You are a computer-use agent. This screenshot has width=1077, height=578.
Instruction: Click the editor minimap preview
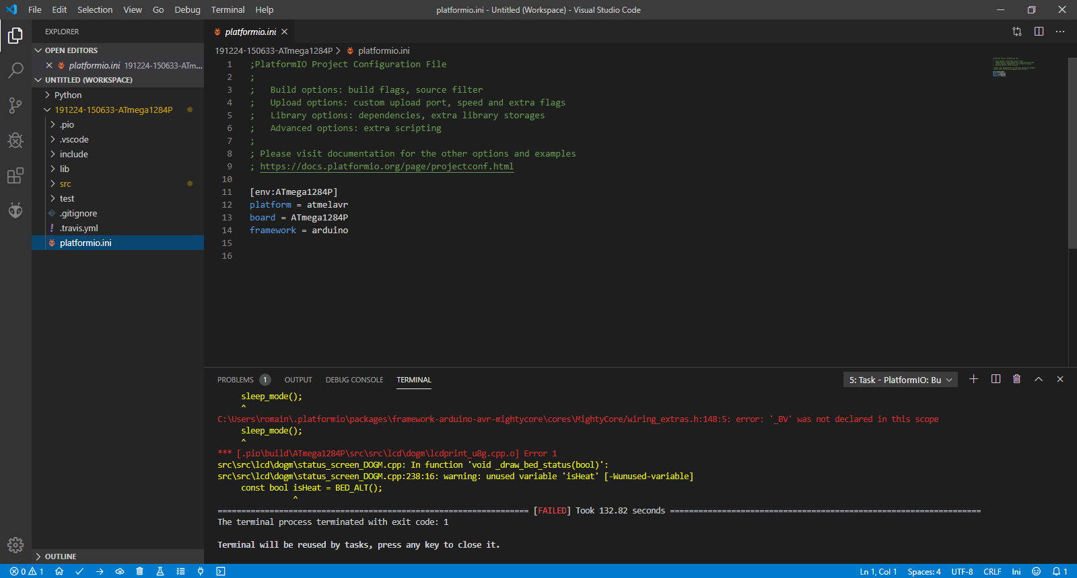coord(1014,67)
